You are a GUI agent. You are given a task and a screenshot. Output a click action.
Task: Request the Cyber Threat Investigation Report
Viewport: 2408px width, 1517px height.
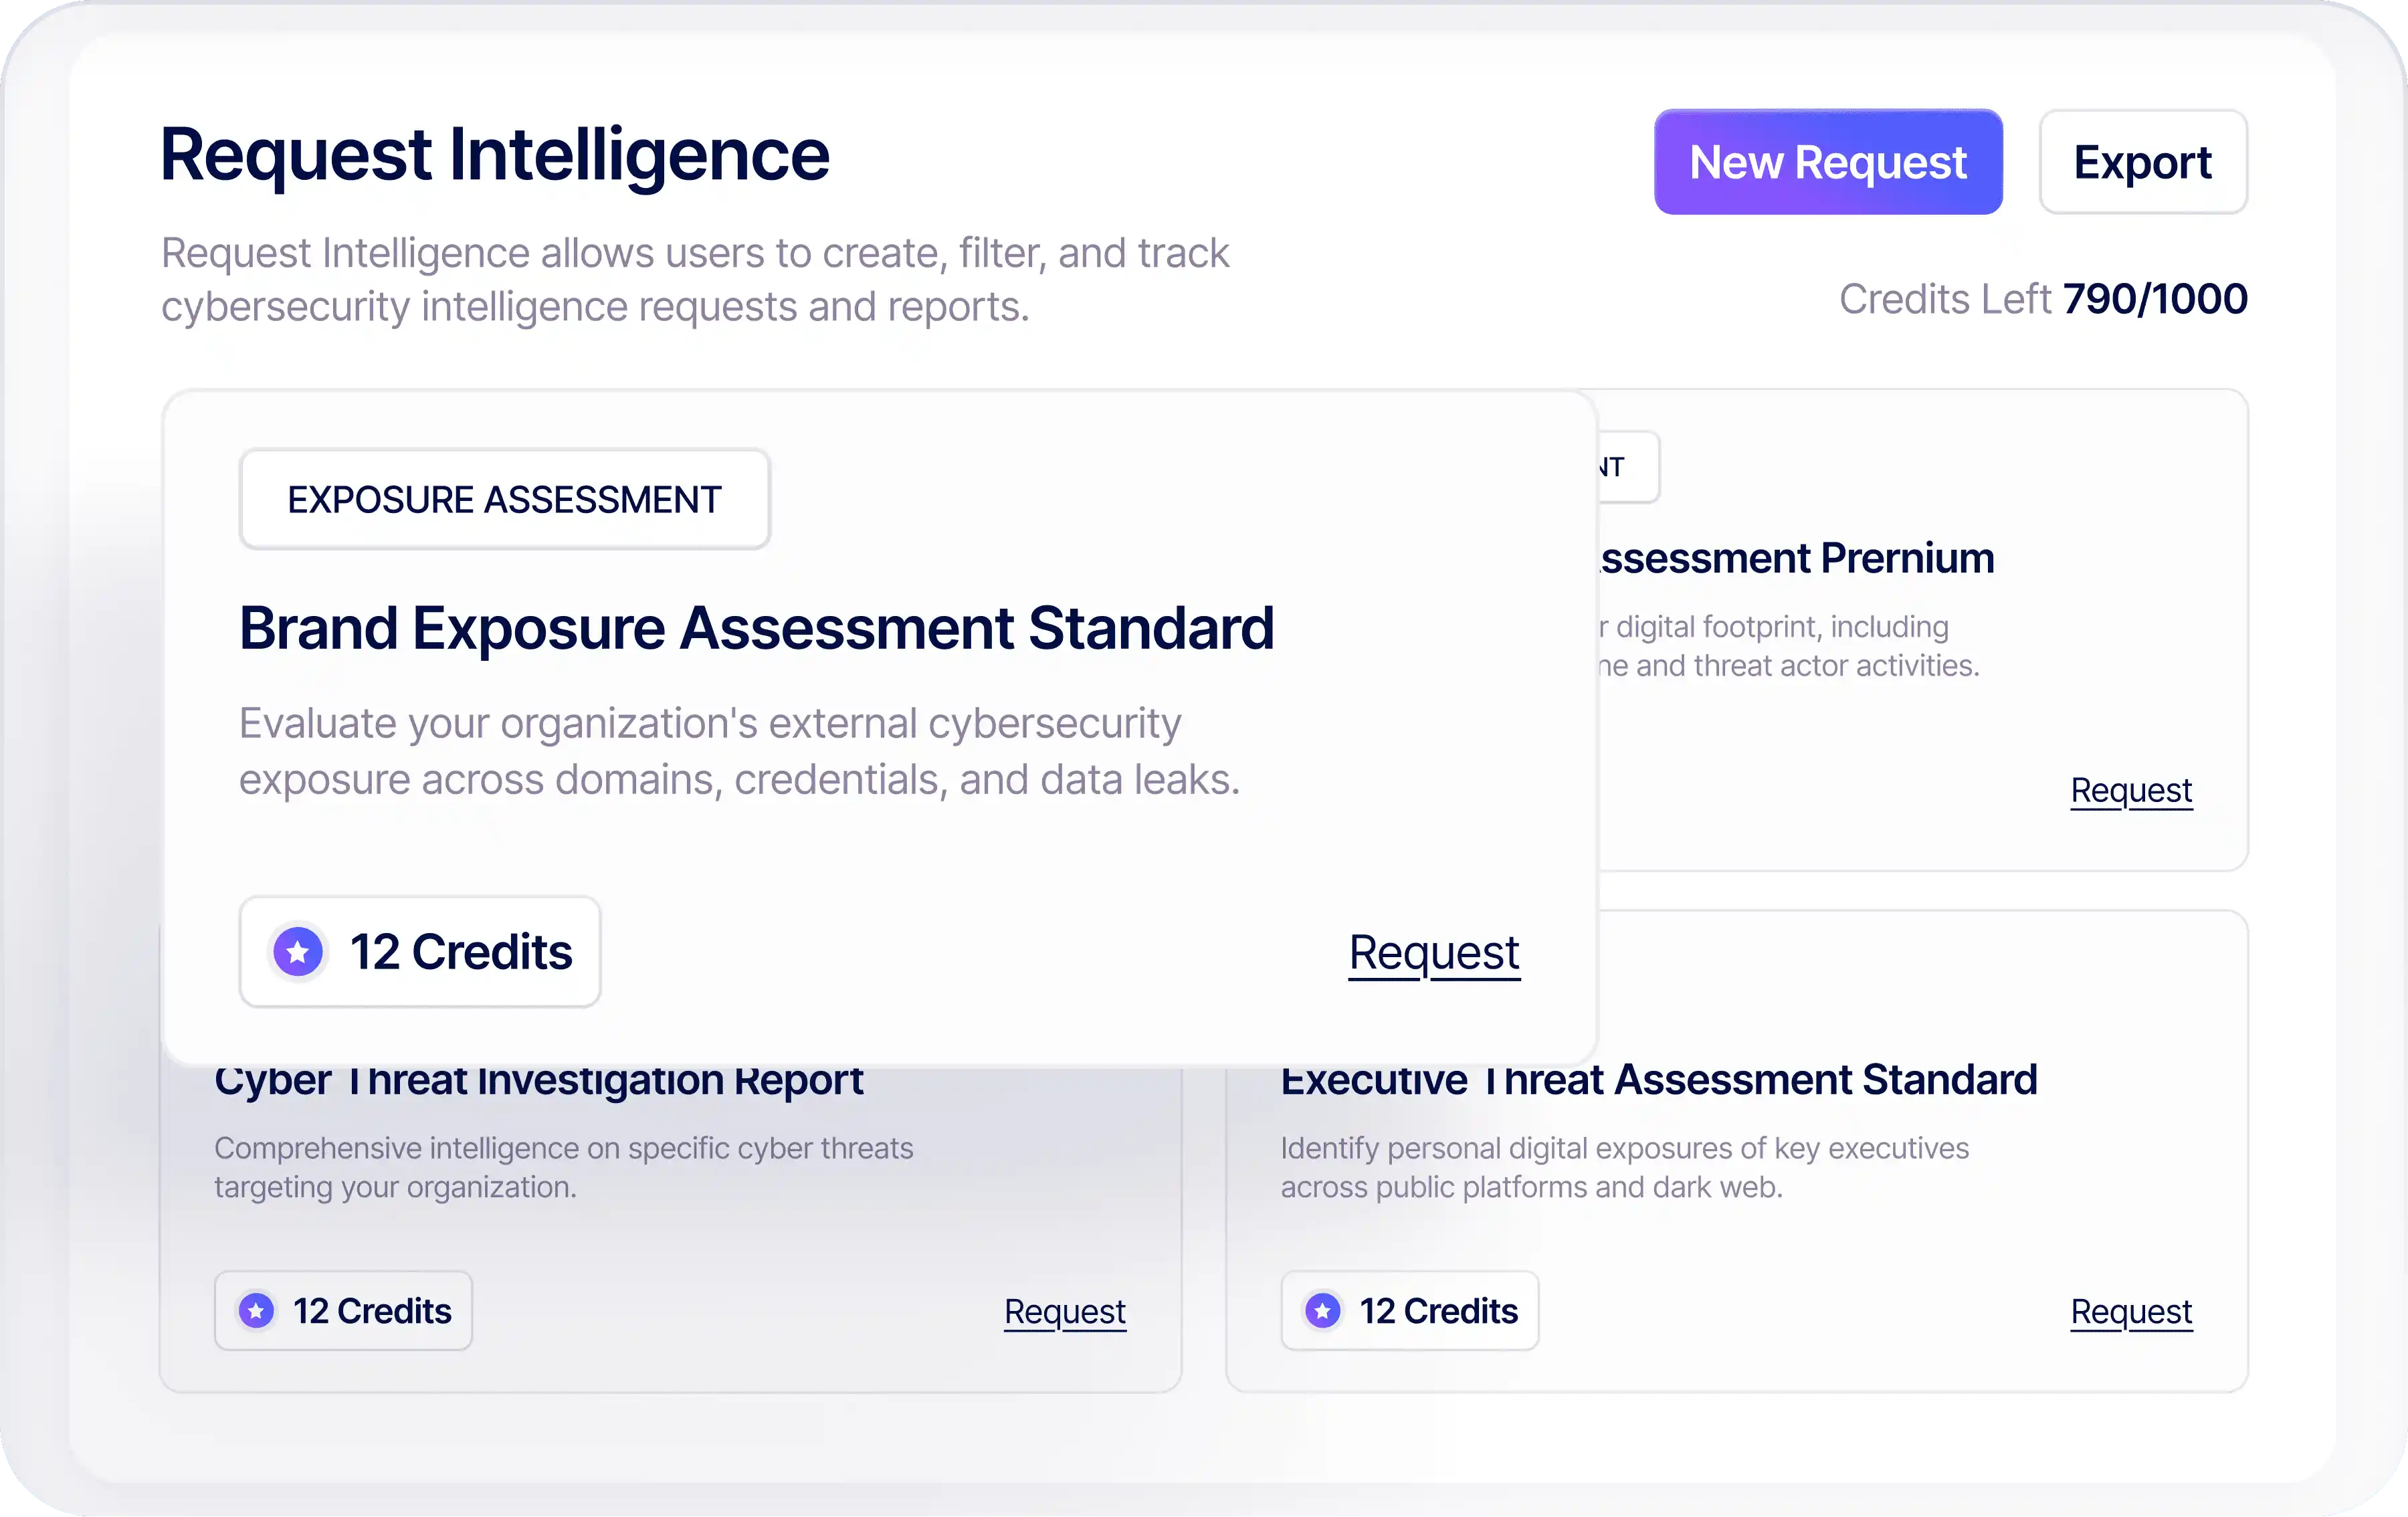pos(1064,1311)
